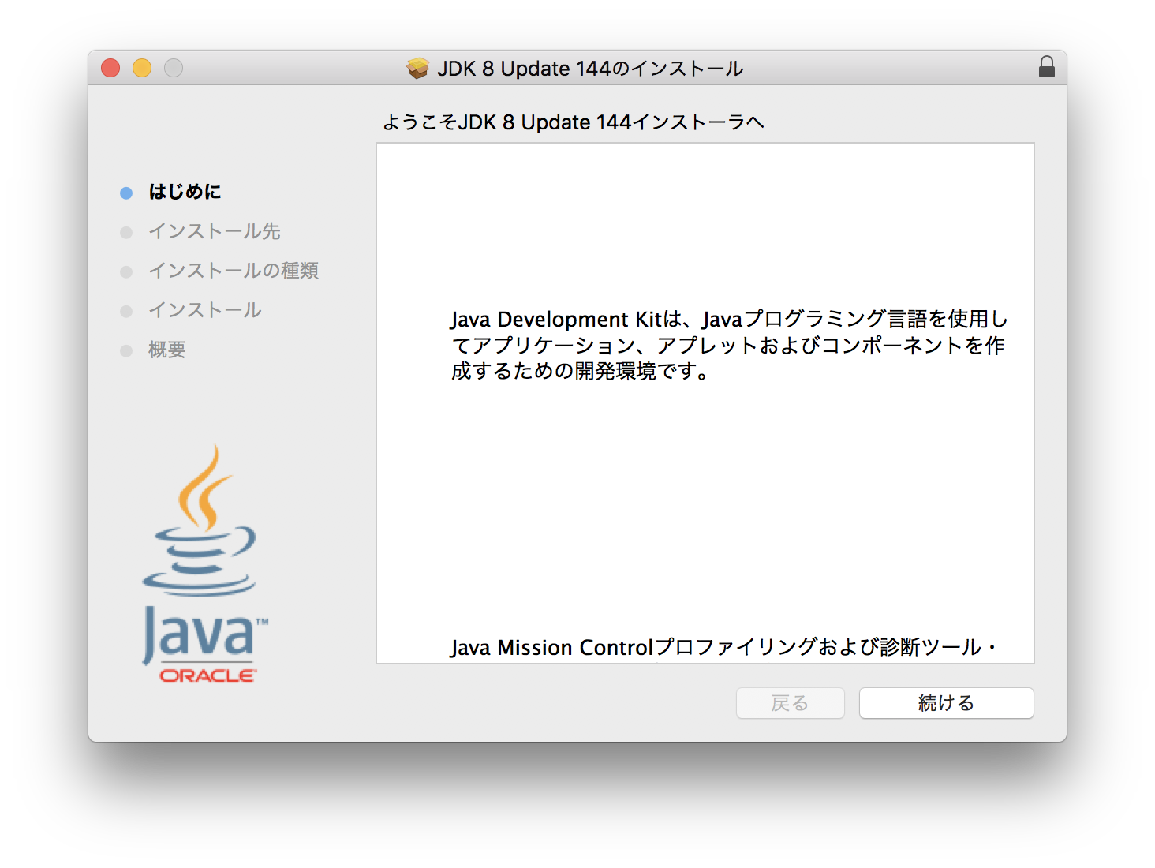The image size is (1155, 868).
Task: Select インストール先 in the step list
Action: tap(213, 231)
